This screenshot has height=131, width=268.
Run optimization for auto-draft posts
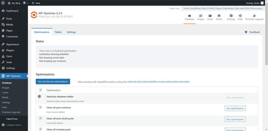(x=235, y=120)
